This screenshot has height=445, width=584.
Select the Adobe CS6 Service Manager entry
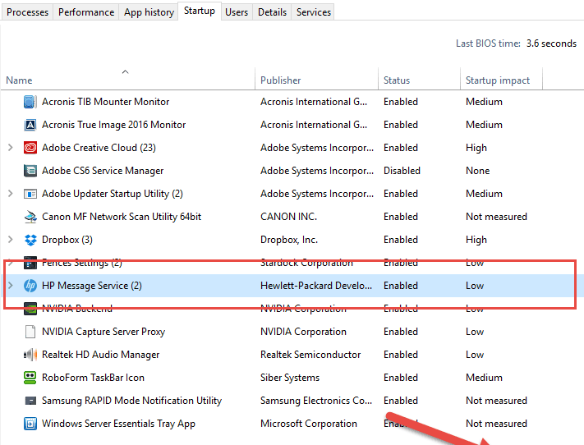tap(292, 171)
